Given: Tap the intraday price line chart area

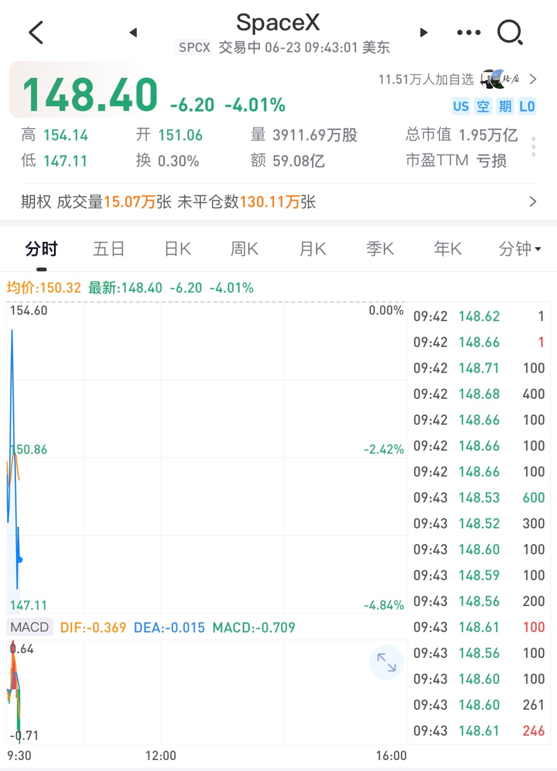Looking at the screenshot, I should click(x=207, y=457).
